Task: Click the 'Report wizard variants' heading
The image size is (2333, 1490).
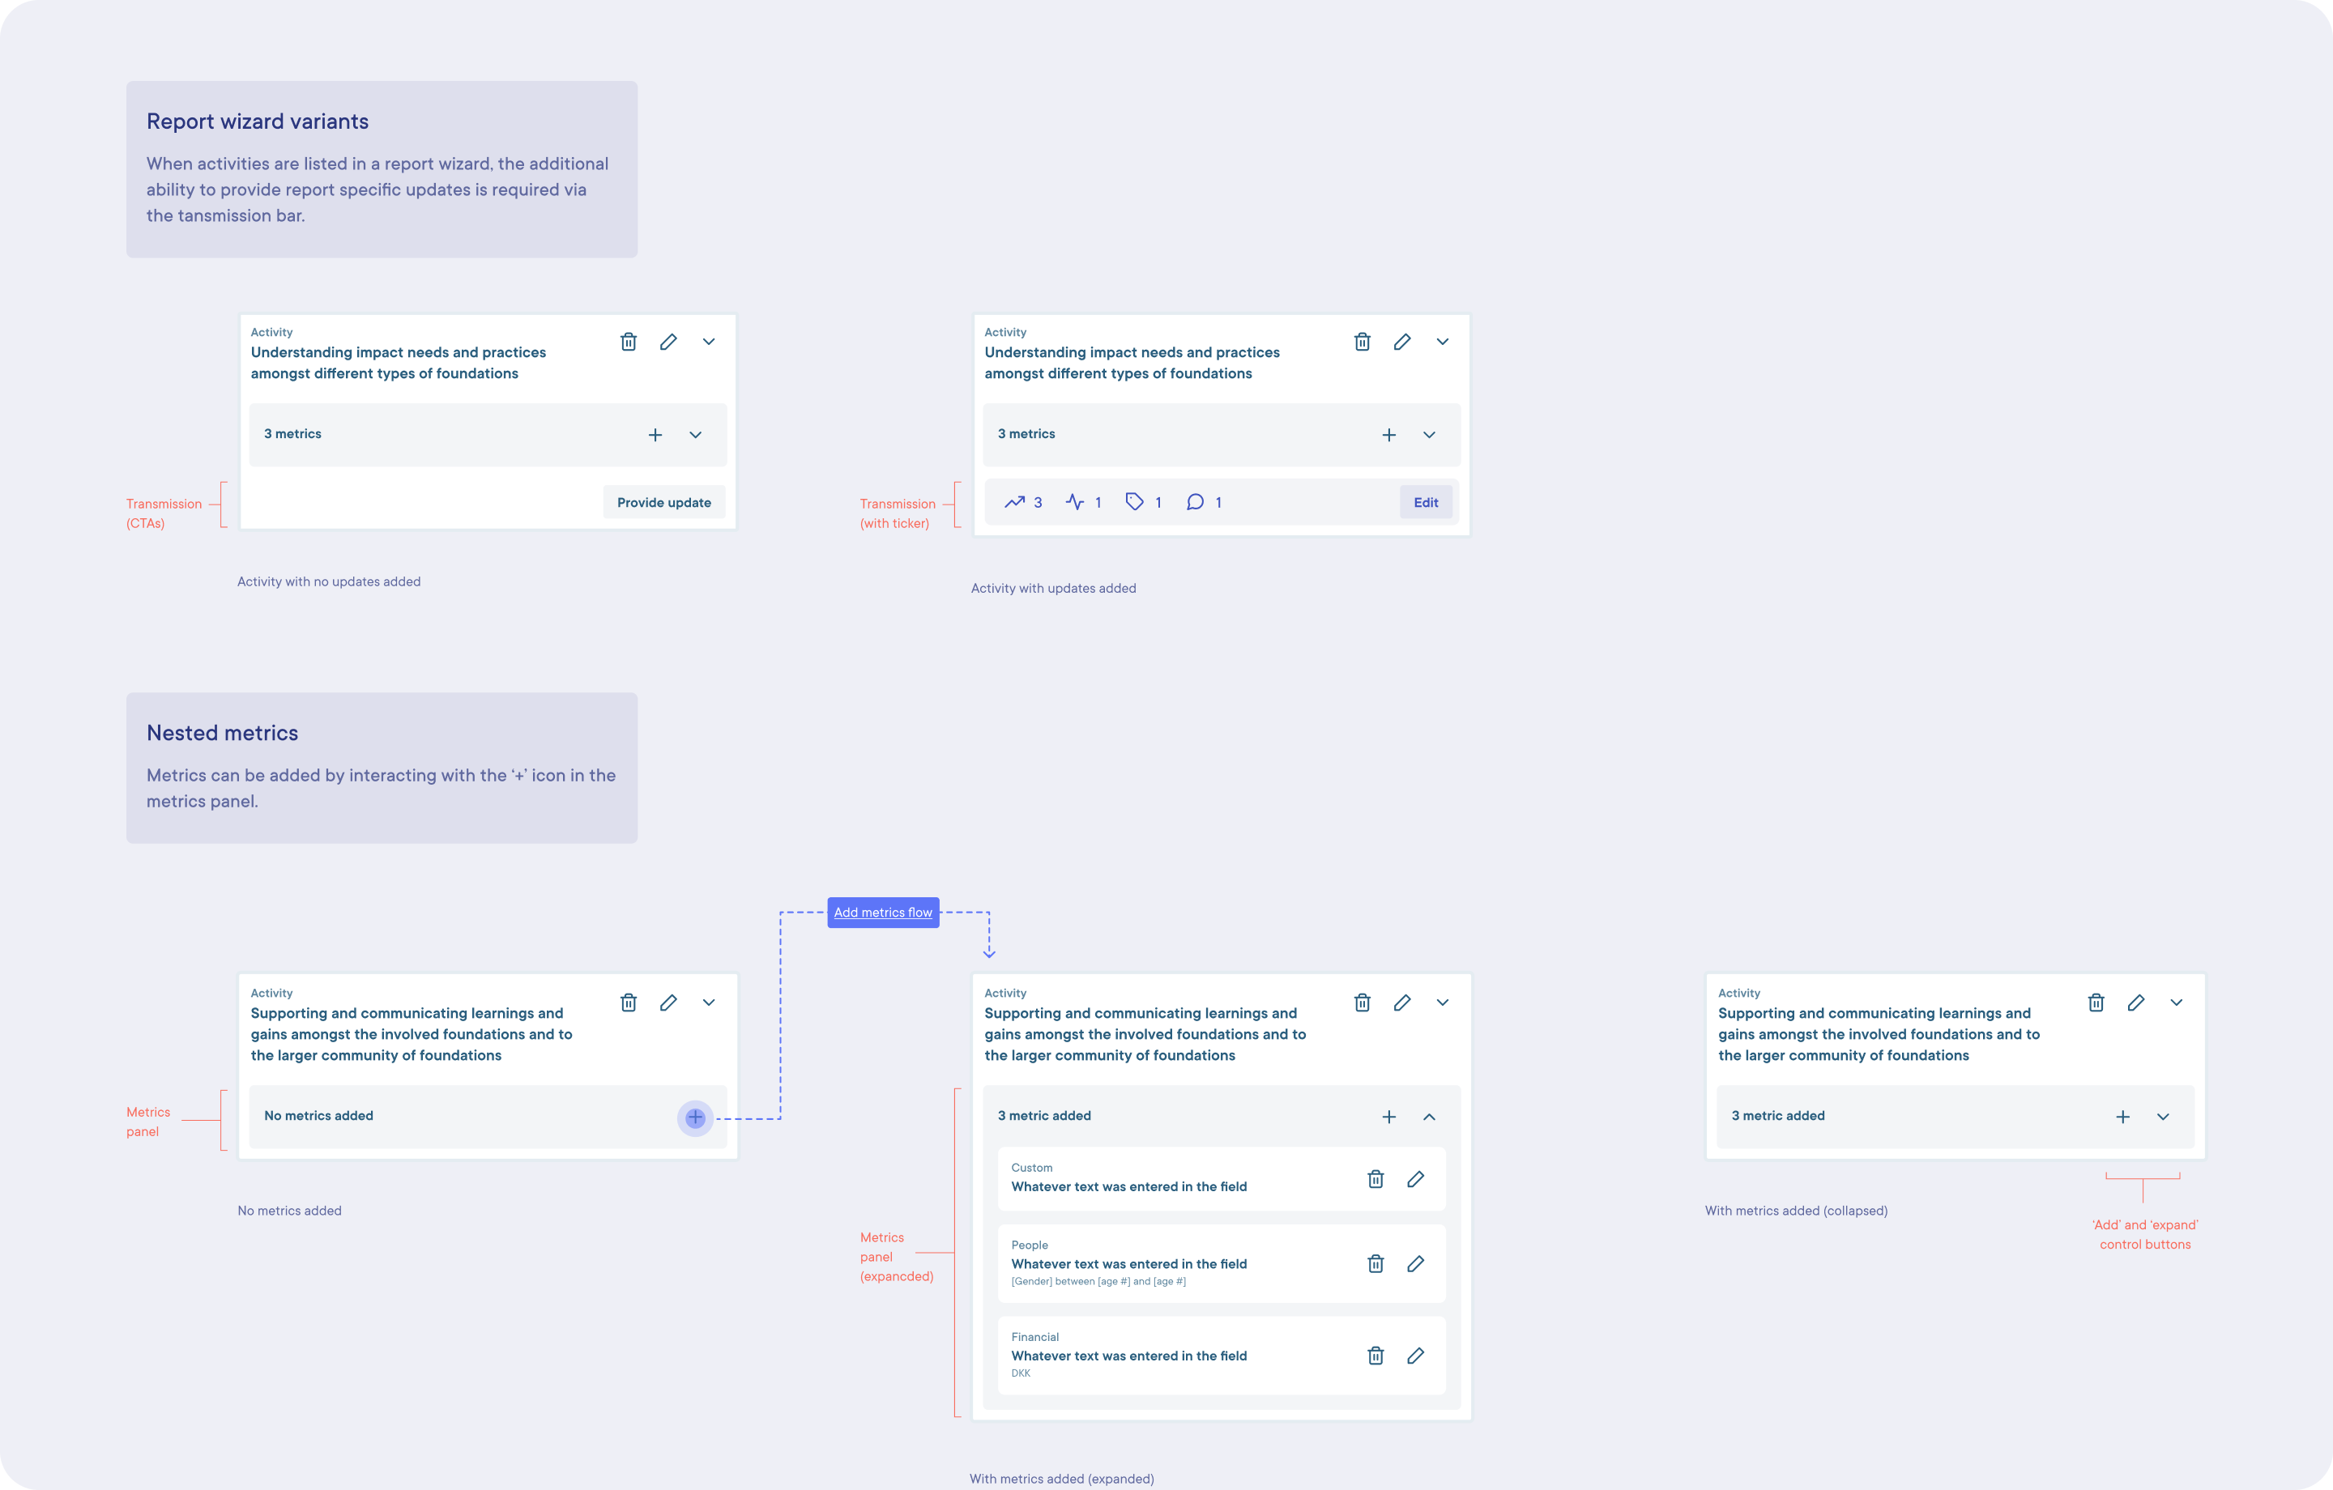Action: (258, 121)
